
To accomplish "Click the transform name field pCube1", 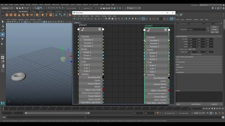I will coord(197,29).
